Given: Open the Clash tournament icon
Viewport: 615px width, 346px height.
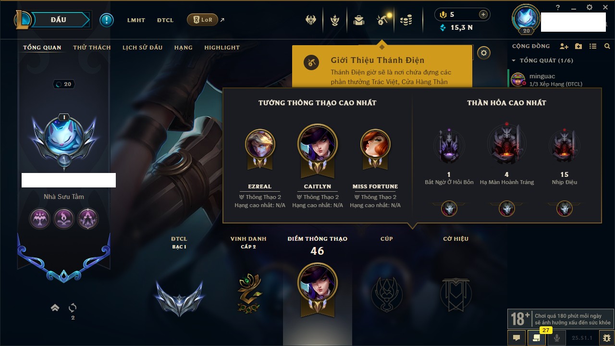Looking at the screenshot, I should pyautogui.click(x=311, y=20).
